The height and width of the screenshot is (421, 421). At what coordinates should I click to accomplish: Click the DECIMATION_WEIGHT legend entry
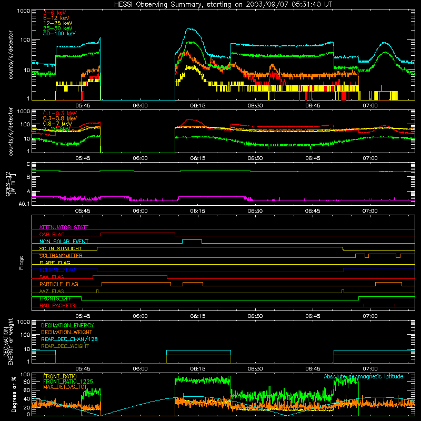(x=67, y=333)
